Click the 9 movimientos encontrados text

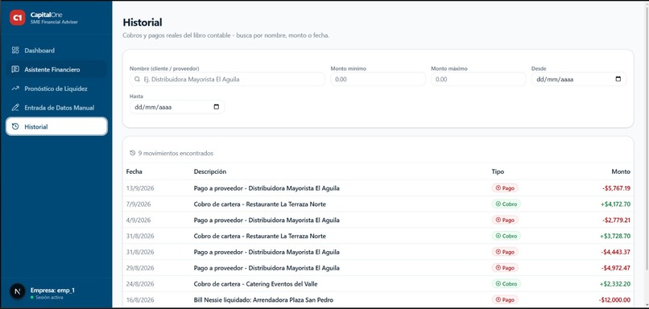coord(176,153)
